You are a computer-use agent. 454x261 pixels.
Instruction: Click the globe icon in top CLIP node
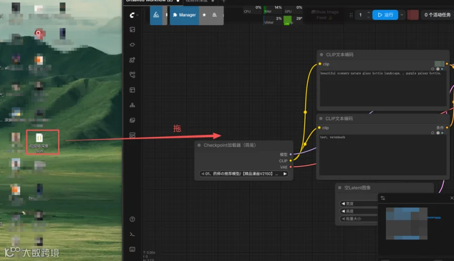tap(438, 69)
